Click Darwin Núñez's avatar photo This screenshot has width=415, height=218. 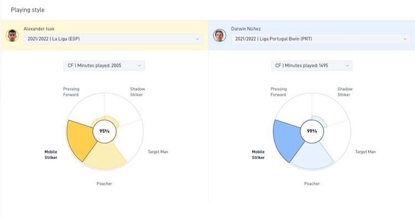pos(220,35)
